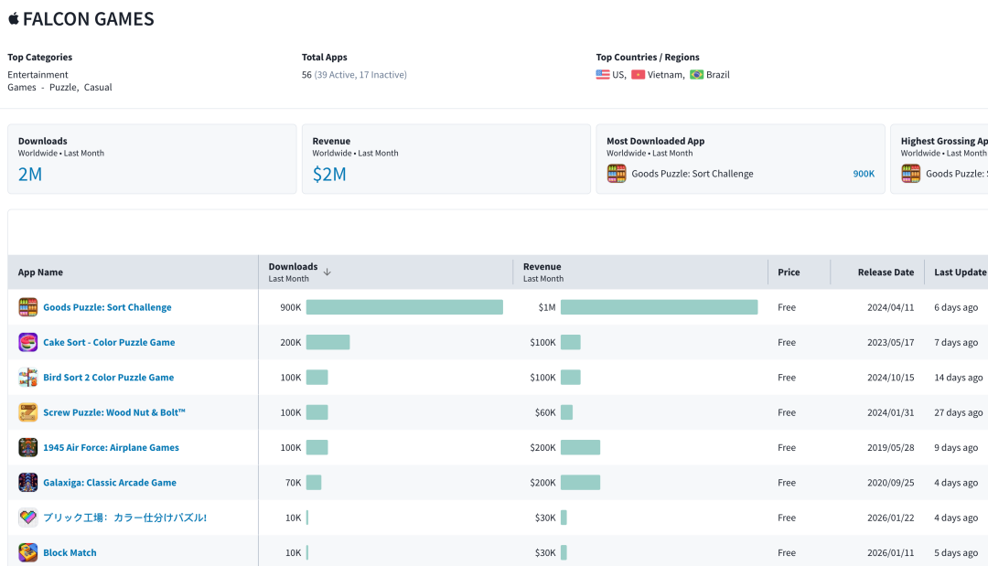Screen dimensions: 988x566
Task: Click the "$1M" revenue value
Action: point(547,307)
